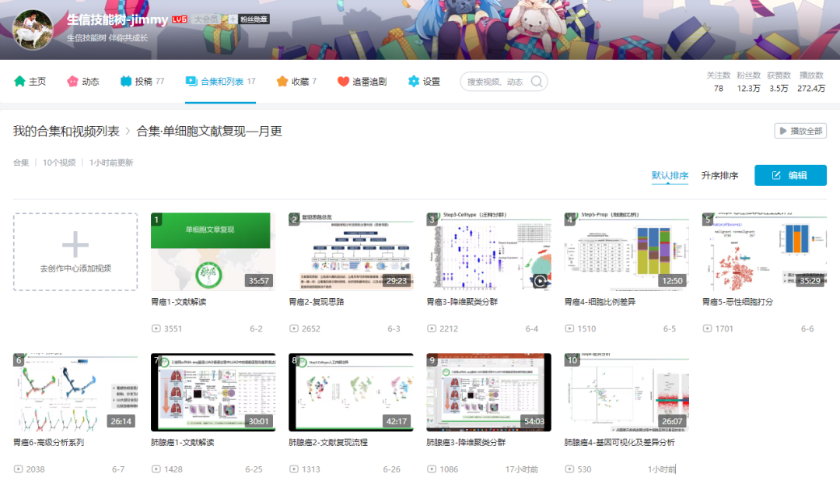The width and height of the screenshot is (840, 488).
Task: Go to the 追番追剧 tab
Action: click(362, 82)
